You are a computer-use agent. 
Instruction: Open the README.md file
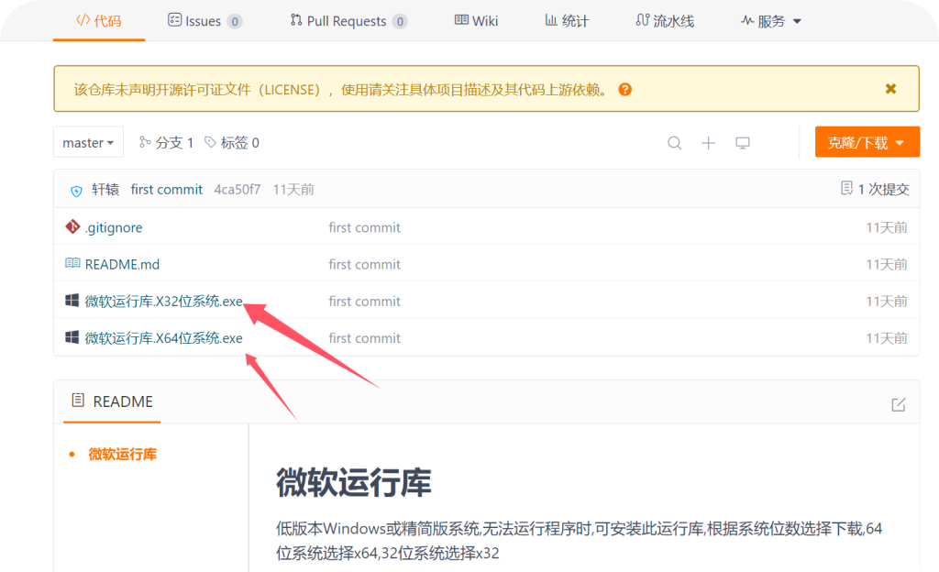point(122,265)
